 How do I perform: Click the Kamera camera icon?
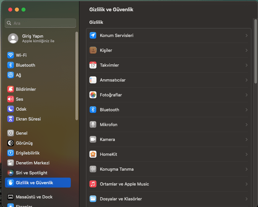click(93, 139)
